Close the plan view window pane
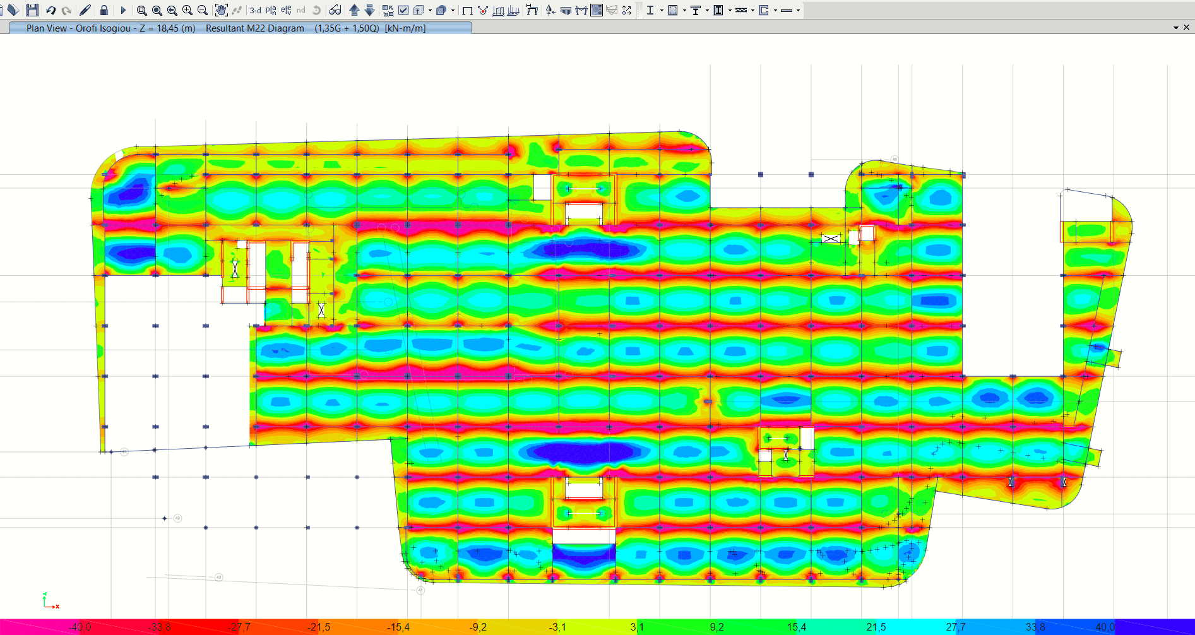This screenshot has width=1195, height=635. pyautogui.click(x=1186, y=27)
